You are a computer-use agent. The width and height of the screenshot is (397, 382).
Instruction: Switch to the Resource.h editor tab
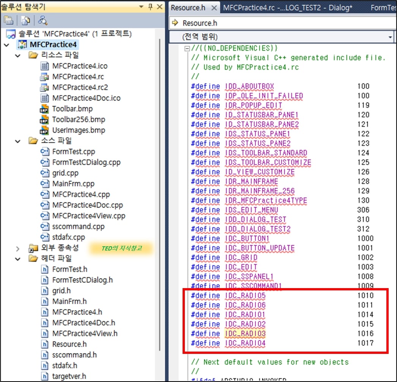(188, 8)
